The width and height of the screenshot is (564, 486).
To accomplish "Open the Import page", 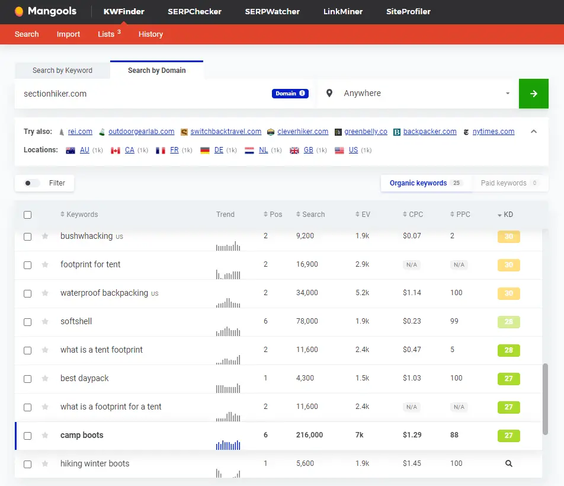I will click(68, 34).
